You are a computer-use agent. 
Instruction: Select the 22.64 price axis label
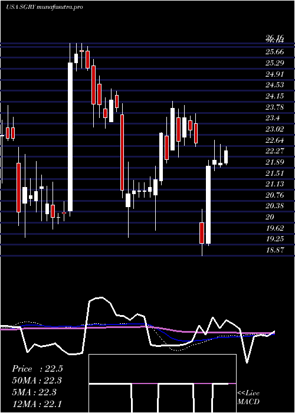coord(275,140)
